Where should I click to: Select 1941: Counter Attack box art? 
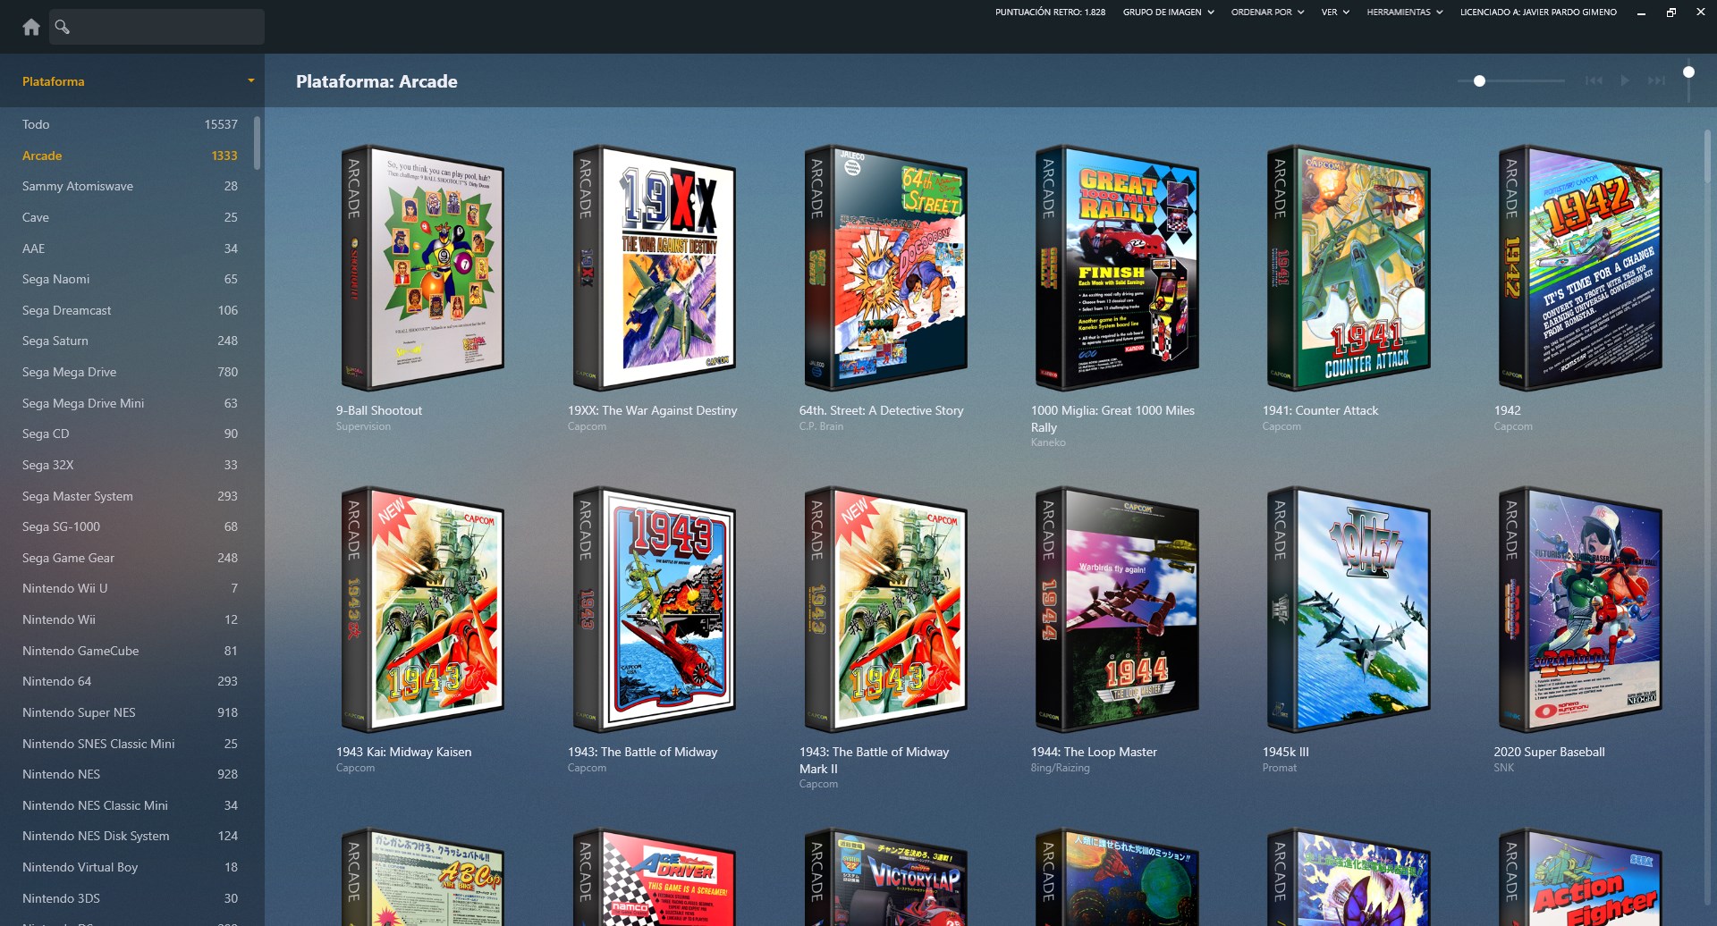(x=1349, y=268)
